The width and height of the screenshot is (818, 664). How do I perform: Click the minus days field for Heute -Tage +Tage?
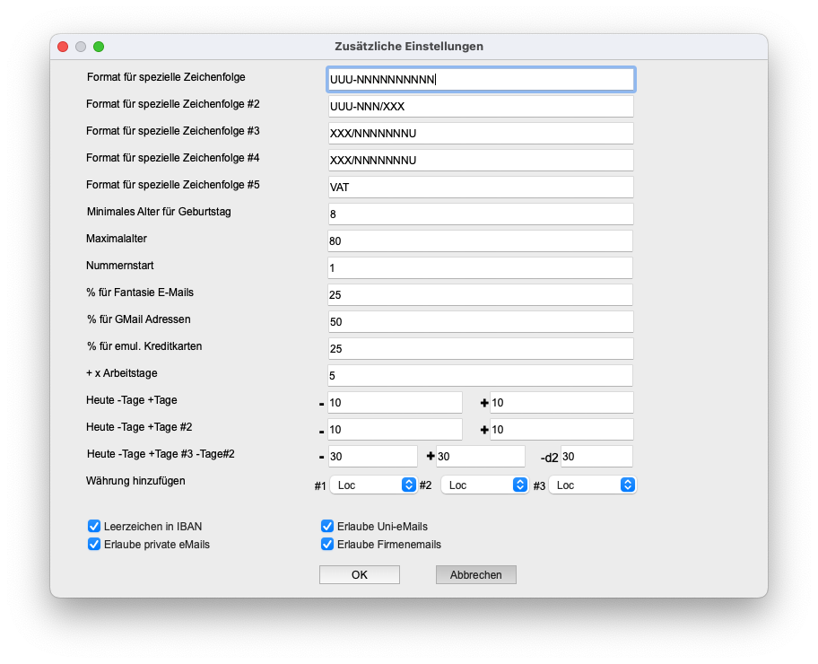(395, 403)
